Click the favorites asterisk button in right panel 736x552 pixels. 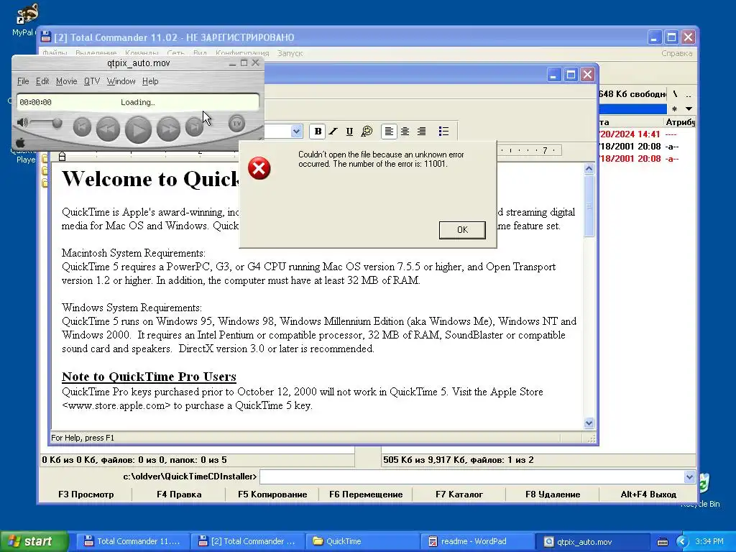click(x=674, y=109)
